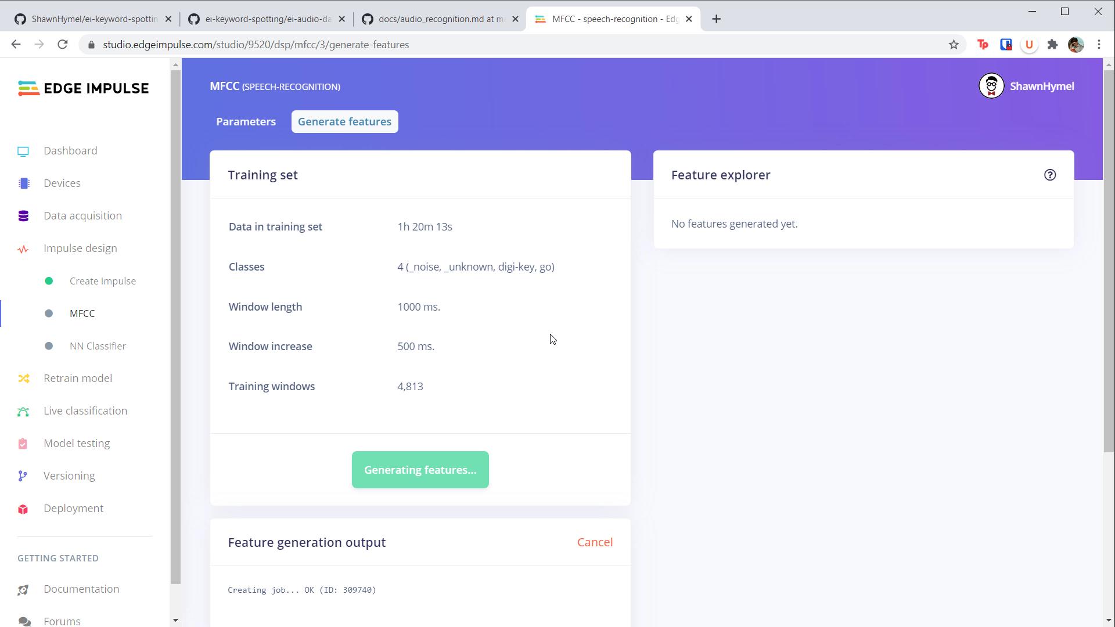The height and width of the screenshot is (627, 1115).
Task: Click the Versioning sidebar icon
Action: click(x=23, y=475)
